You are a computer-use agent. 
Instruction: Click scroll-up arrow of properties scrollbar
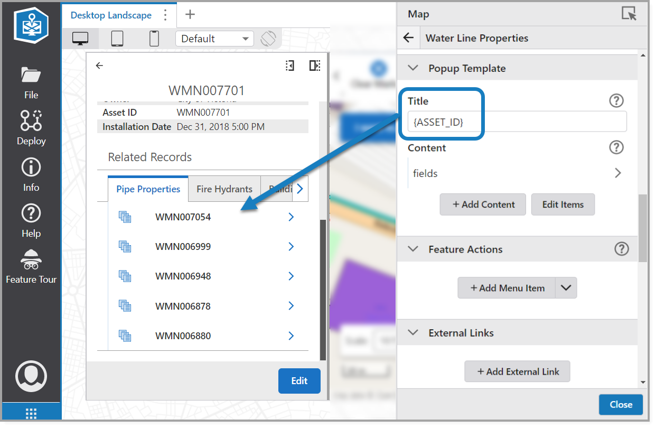click(x=642, y=55)
